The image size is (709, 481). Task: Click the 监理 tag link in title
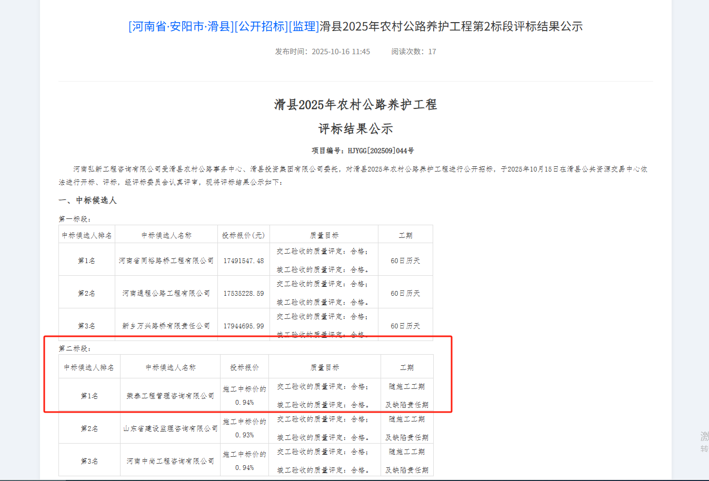coord(304,26)
